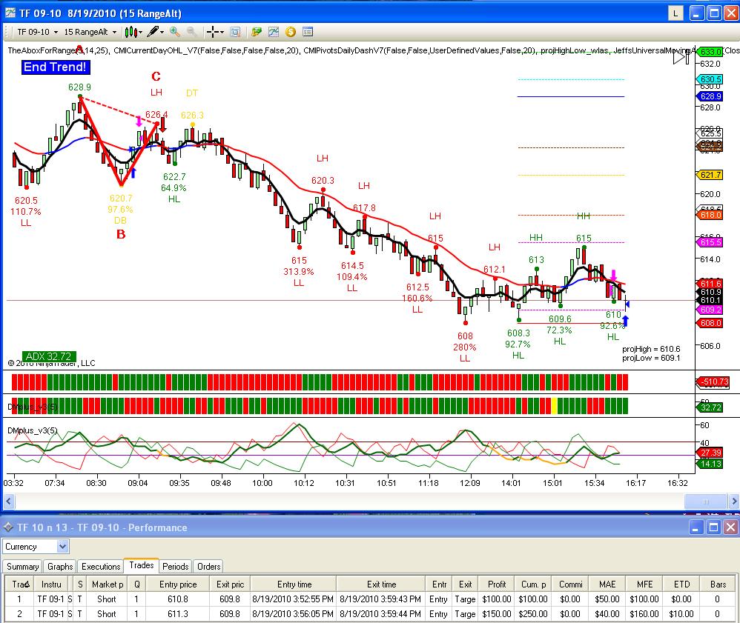
Task: Click the $250.00 cumulative profit cell
Action: [533, 614]
